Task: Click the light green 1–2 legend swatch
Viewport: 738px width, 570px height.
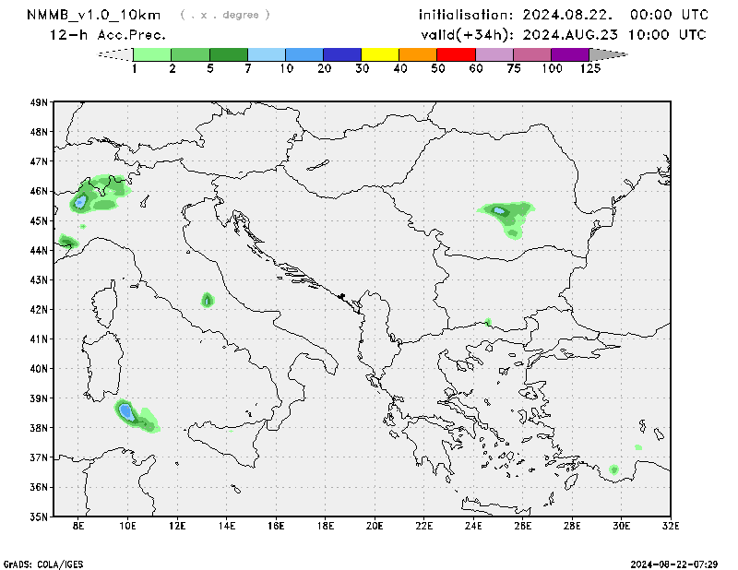Action: (152, 54)
